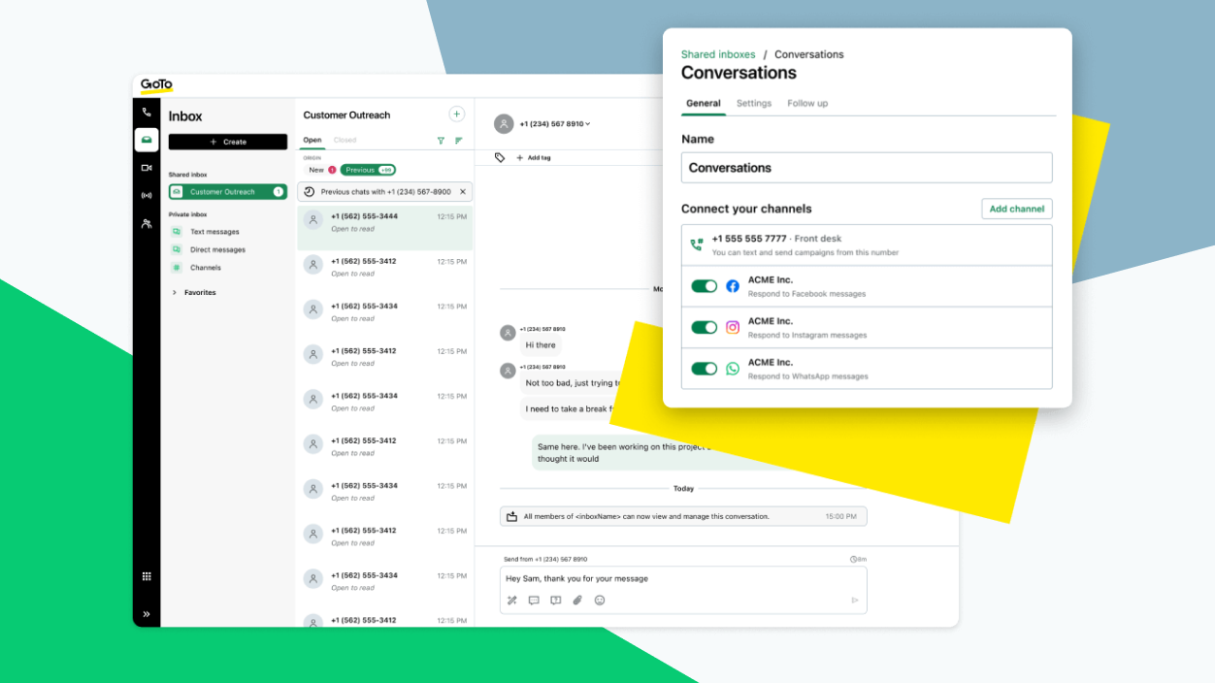
Task: Dismiss the Previous chats filter chip
Action: (x=464, y=191)
